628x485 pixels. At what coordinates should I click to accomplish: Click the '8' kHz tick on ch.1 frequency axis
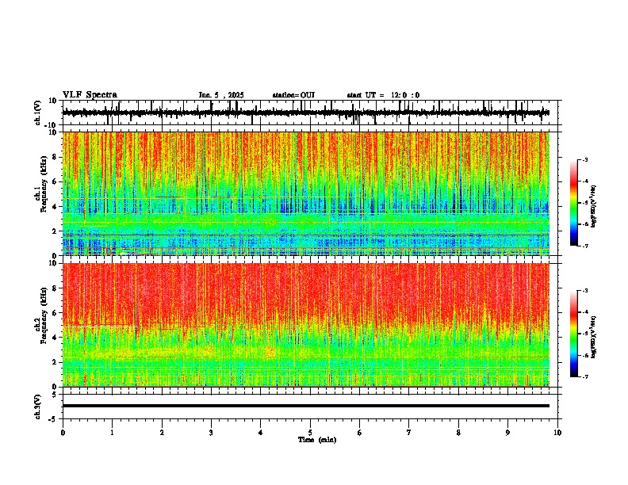55,157
